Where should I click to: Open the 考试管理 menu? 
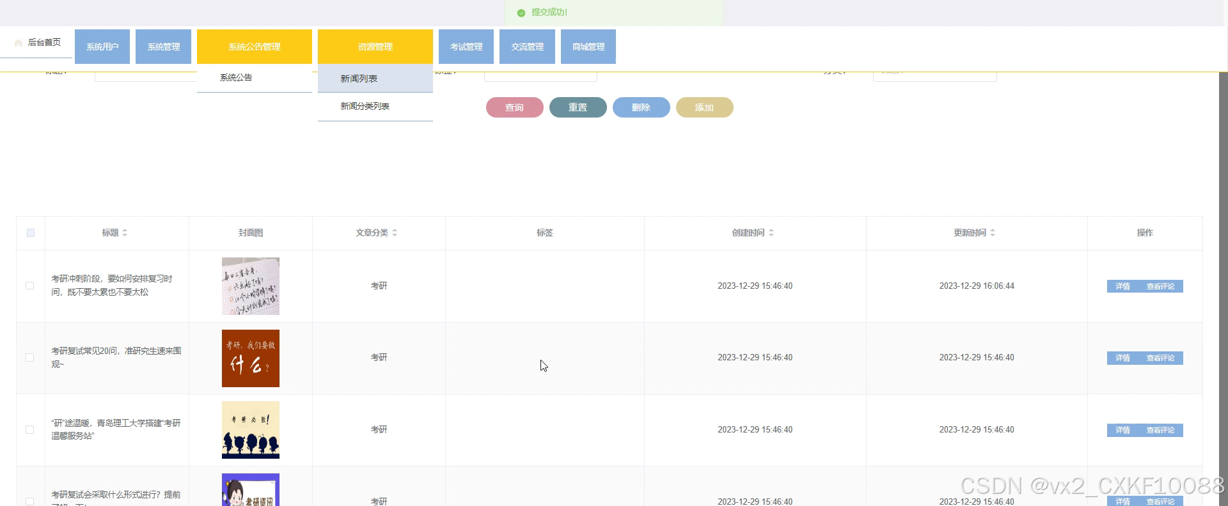tap(466, 47)
